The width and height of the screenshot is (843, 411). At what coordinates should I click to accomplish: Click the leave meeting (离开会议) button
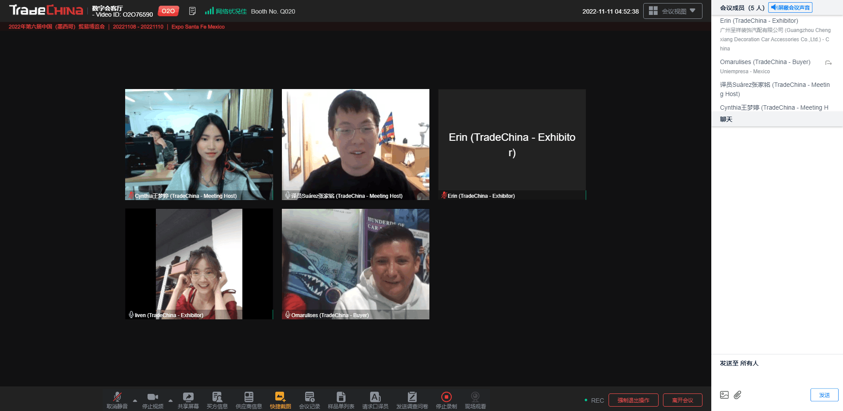682,400
